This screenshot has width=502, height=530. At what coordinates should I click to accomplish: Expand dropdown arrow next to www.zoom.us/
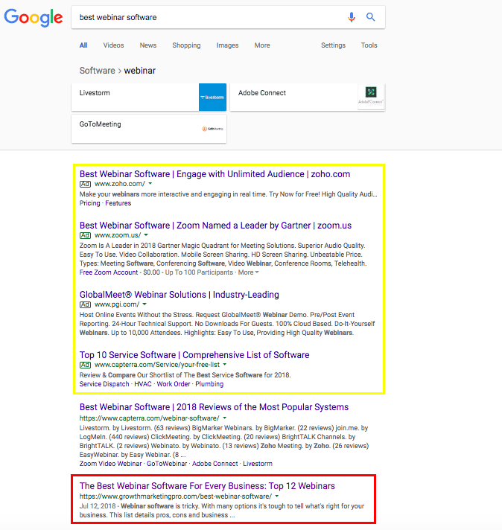(146, 235)
